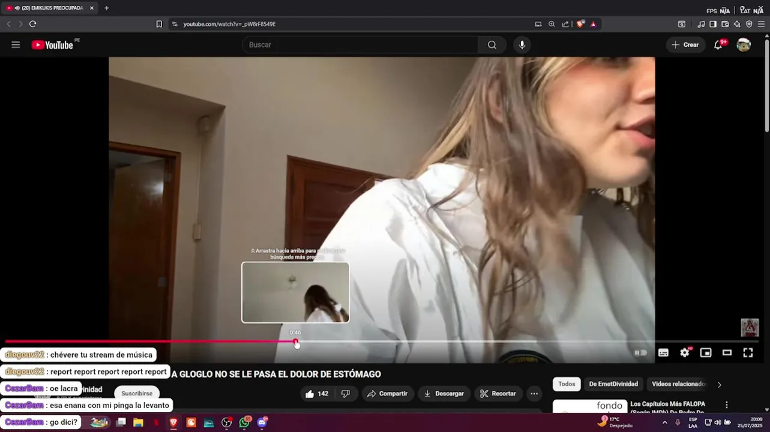Open the taskbar weather widget 17°C

(615, 422)
